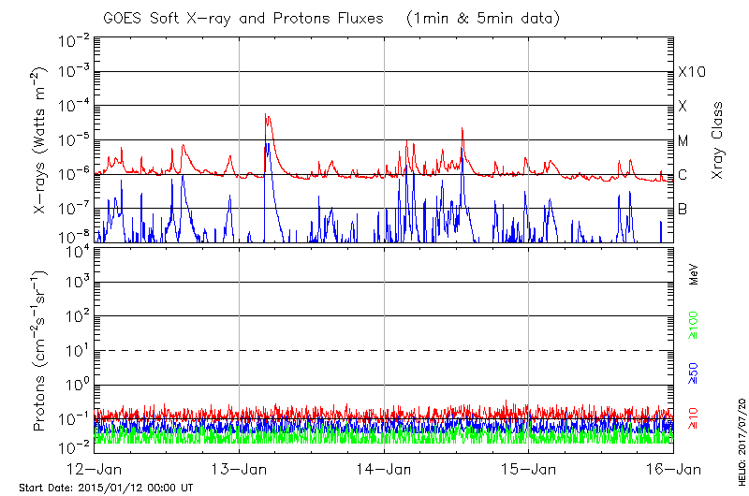Image resolution: width=749 pixels, height=496 pixels.
Task: Select the 16-Jan date label on time axis
Action: pos(673,468)
